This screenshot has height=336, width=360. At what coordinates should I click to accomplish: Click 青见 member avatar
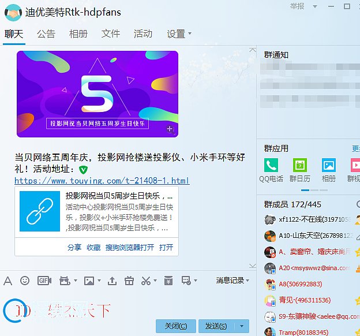270,300
